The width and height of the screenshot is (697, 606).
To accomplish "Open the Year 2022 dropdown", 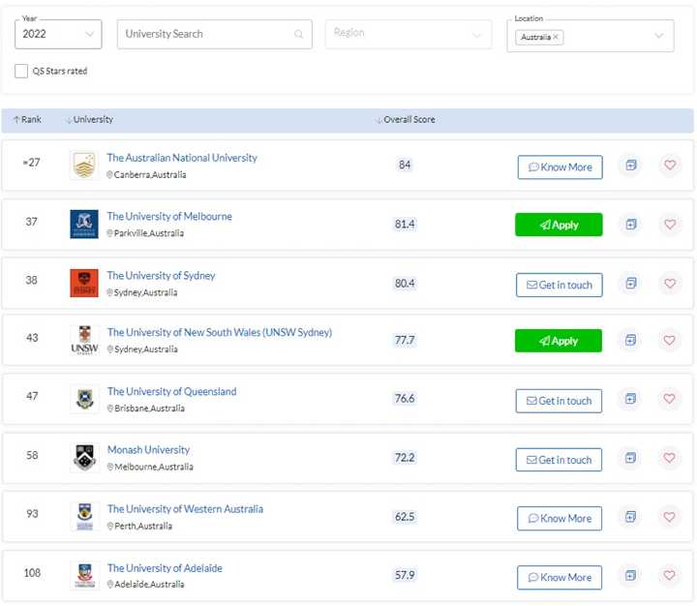I will point(58,34).
